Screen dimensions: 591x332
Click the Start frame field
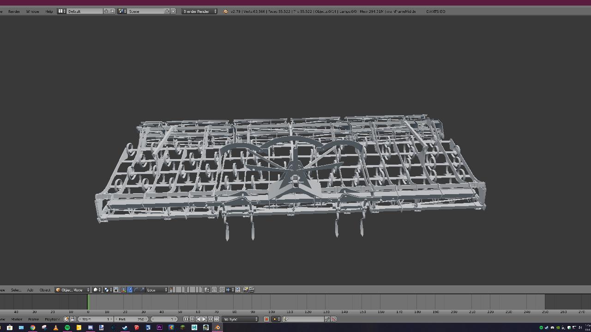pos(96,319)
